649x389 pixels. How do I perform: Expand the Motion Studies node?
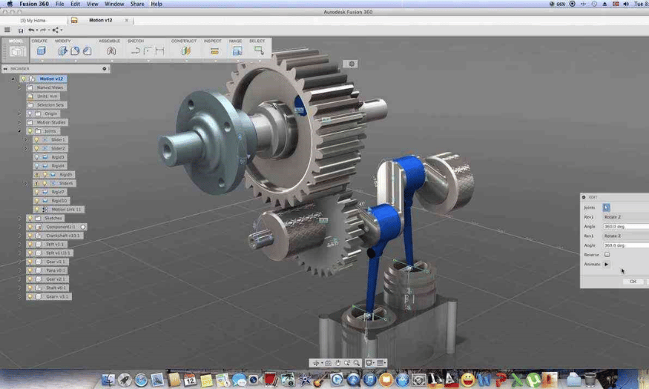[19, 122]
